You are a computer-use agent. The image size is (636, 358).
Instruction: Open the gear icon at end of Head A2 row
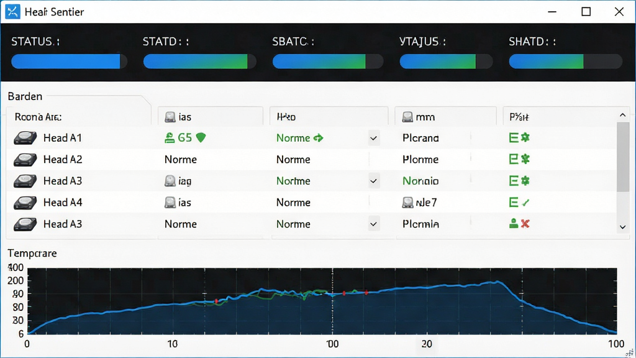pos(525,159)
